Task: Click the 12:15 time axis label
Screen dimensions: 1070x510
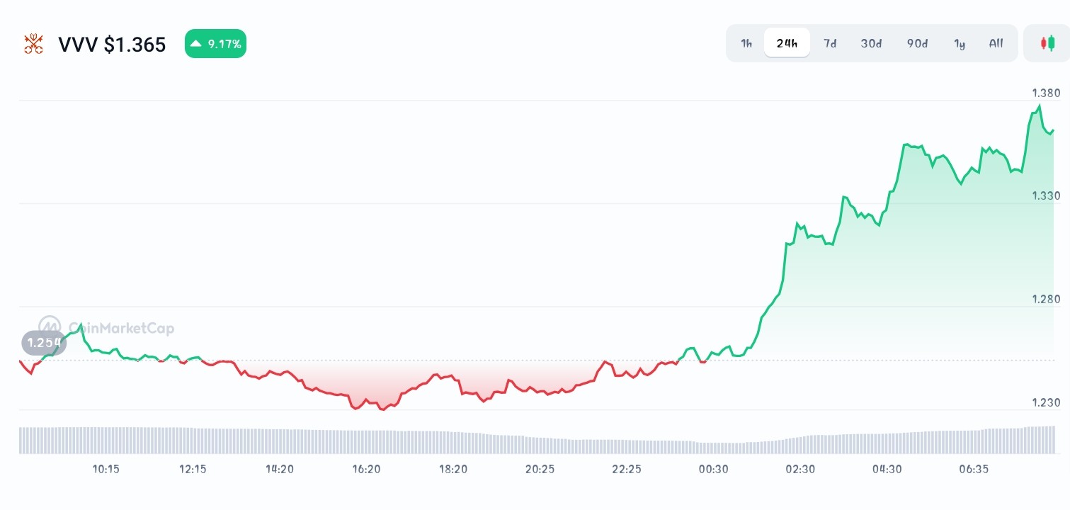Action: coord(193,469)
